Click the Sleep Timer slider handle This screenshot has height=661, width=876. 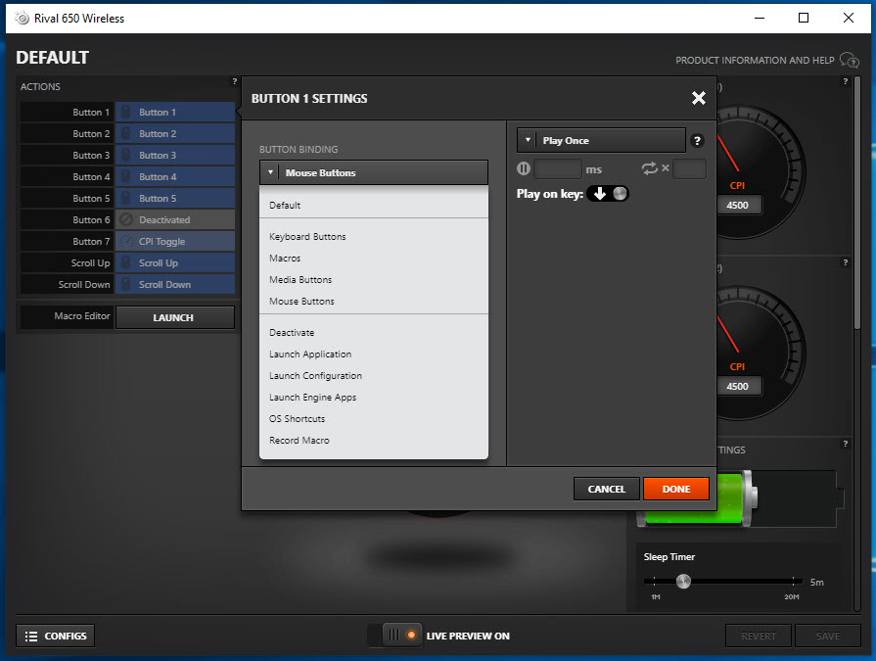pos(683,582)
